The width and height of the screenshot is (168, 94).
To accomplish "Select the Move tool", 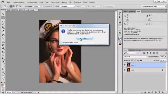I will (x=3, y=14).
